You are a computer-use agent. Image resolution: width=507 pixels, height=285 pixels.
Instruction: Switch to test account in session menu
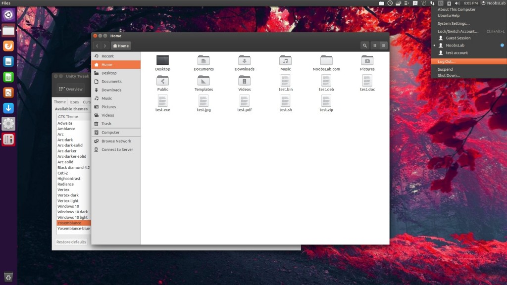click(469, 53)
